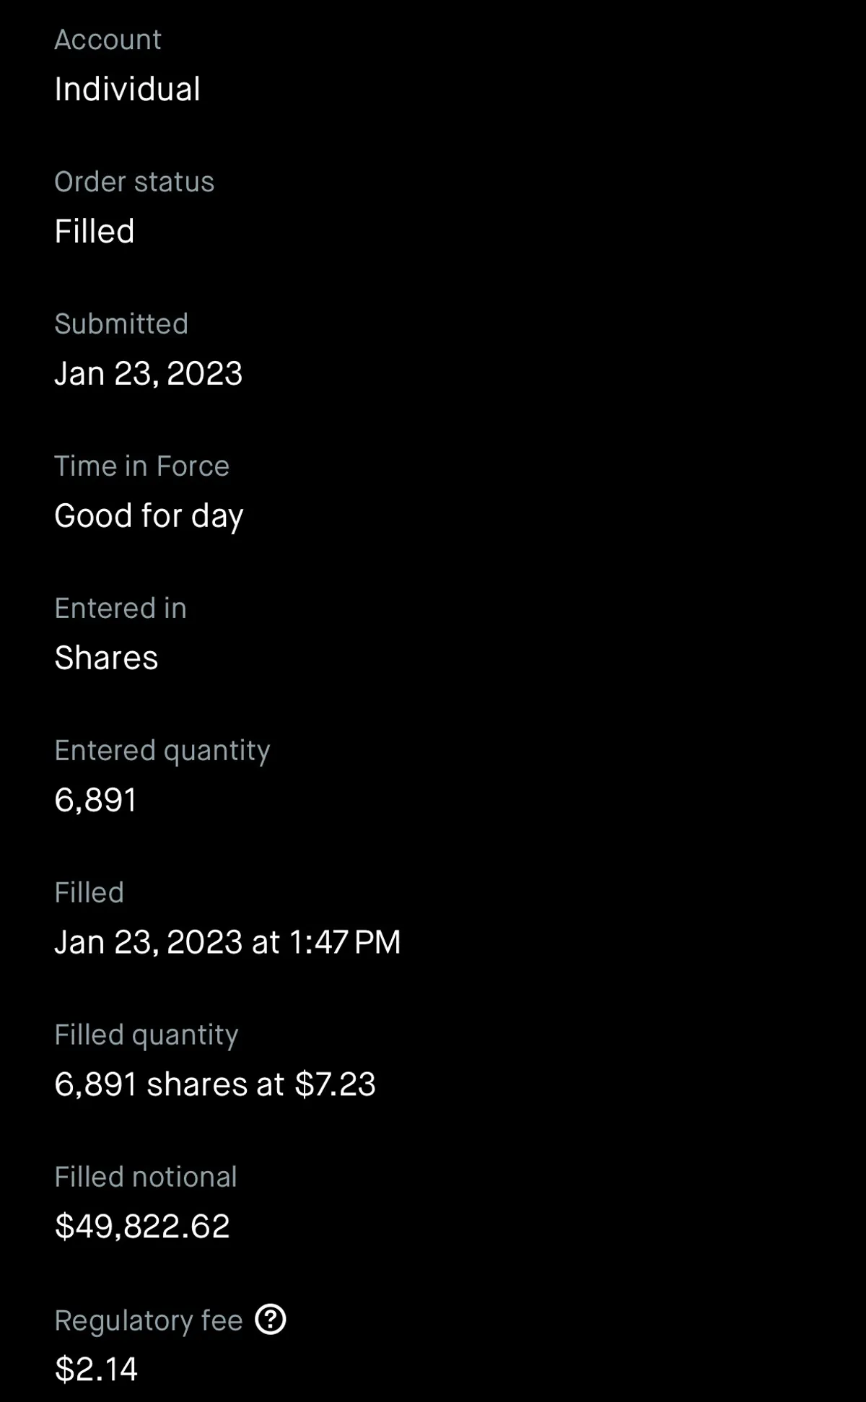The image size is (866, 1402).
Task: Click the Filled quantity label
Action: tap(146, 1035)
